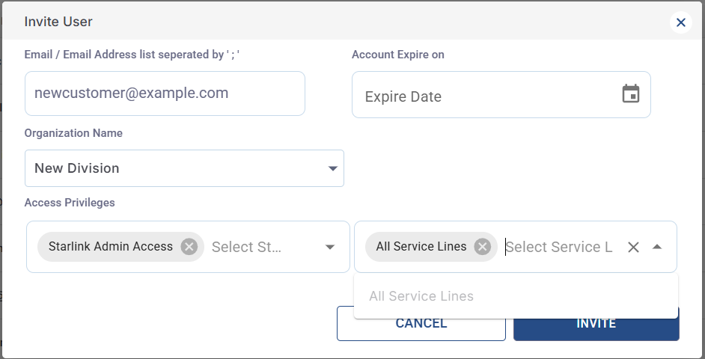Viewport: 705px width, 359px height.
Task: Click the Select Service Lines search input
Action: pyautogui.click(x=559, y=247)
